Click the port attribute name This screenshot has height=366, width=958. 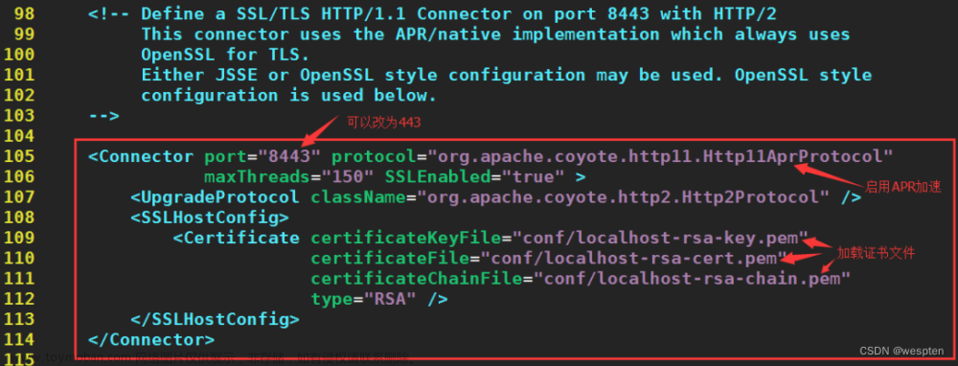(225, 157)
